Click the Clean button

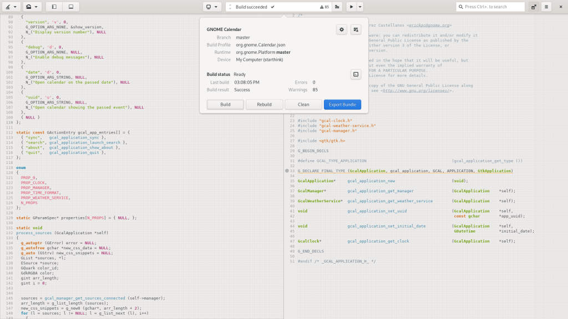point(303,105)
